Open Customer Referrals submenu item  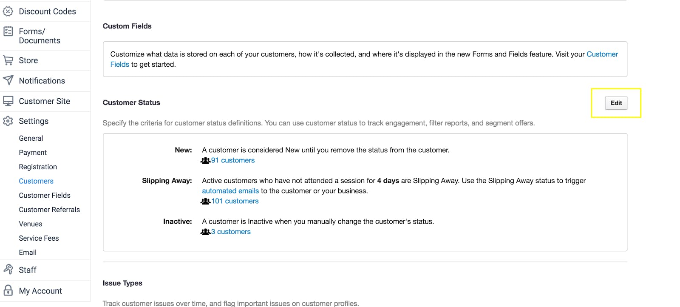click(49, 210)
